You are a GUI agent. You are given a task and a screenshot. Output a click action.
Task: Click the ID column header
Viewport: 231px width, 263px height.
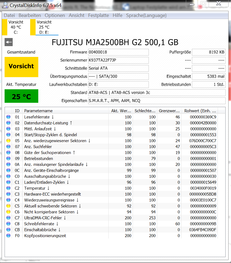pyautogui.click(x=17, y=111)
